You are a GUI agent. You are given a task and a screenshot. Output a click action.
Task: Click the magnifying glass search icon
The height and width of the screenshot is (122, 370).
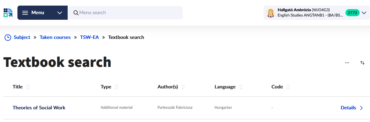pyautogui.click(x=76, y=13)
